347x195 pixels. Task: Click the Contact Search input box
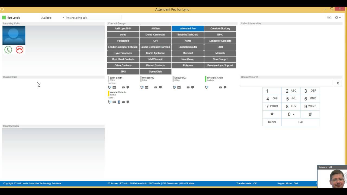click(x=286, y=83)
